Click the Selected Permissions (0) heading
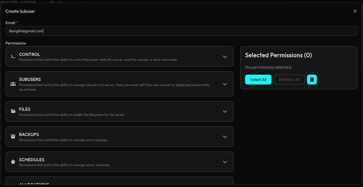This screenshot has width=363, height=187. click(x=278, y=55)
